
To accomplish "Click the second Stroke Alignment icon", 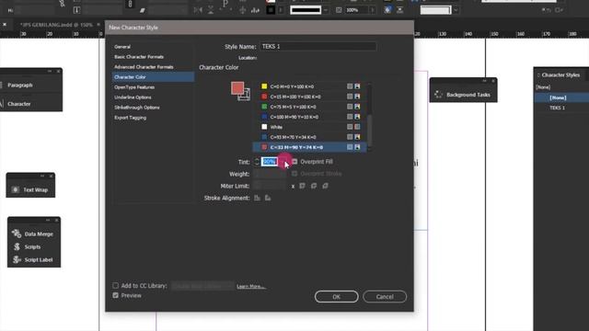I will tap(268, 198).
